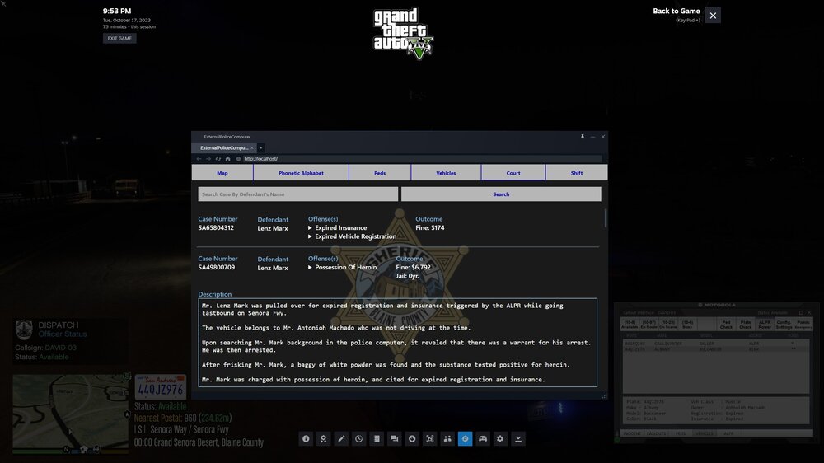Image resolution: width=824 pixels, height=463 pixels.
Task: Click the 44QJZ976 license plate thumbnail
Action: coord(161,387)
